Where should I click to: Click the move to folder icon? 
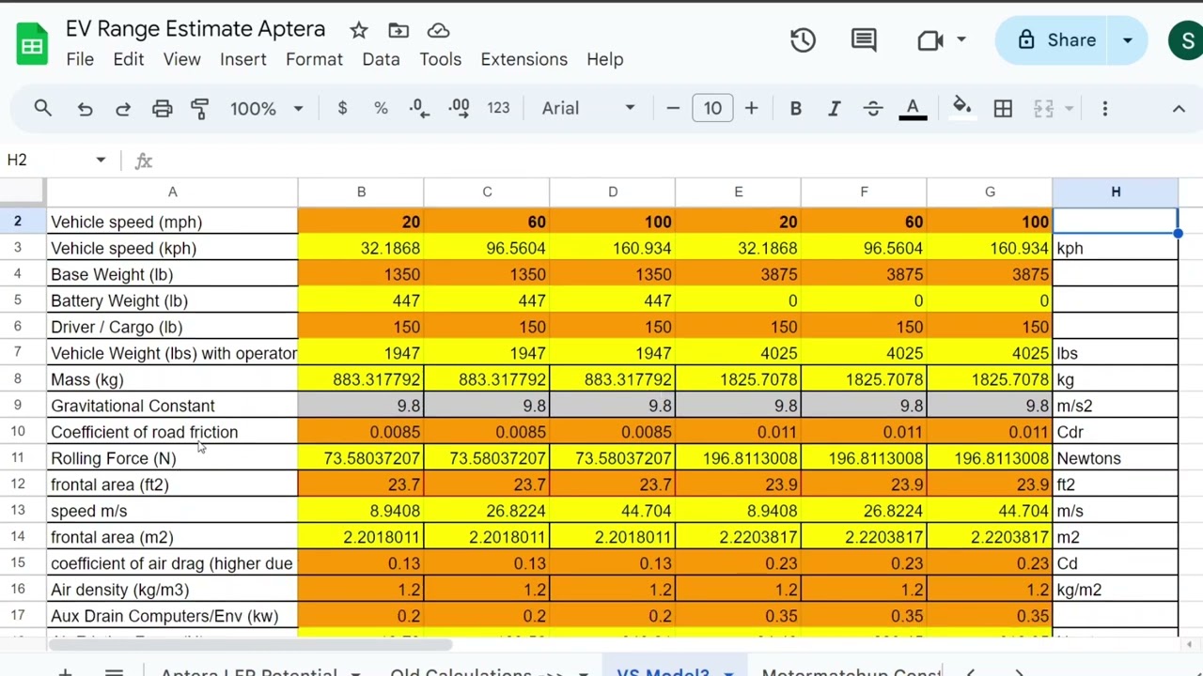[398, 30]
